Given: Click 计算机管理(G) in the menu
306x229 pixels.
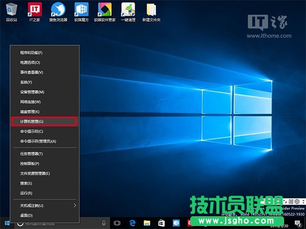Looking at the screenshot, I should tap(45, 122).
